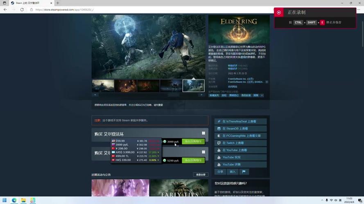Viewport: 364px width, 204px height.
Task: Open File Explorer from the taskbar
Action: 23,200
